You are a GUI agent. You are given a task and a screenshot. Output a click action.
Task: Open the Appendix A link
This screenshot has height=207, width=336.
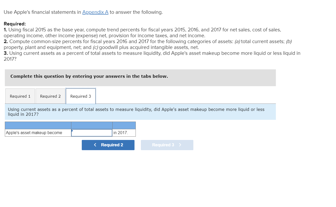pyautogui.click(x=95, y=12)
